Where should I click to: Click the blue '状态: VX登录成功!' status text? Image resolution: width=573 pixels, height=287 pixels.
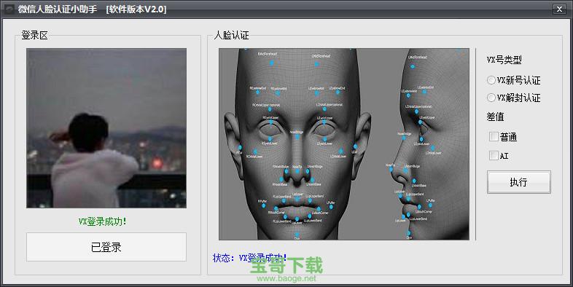pos(249,258)
